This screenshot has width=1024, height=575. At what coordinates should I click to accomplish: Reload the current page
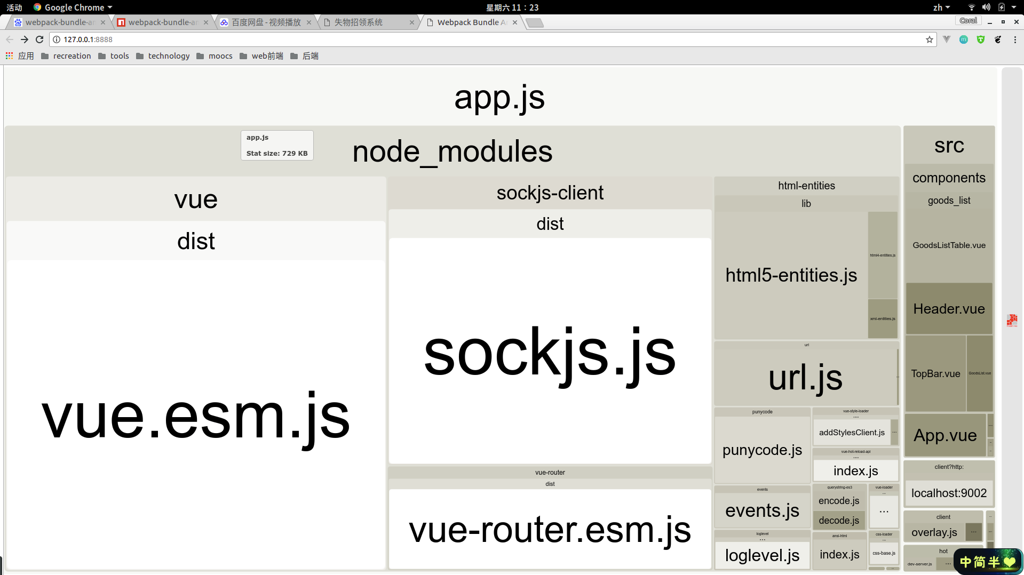(39, 39)
